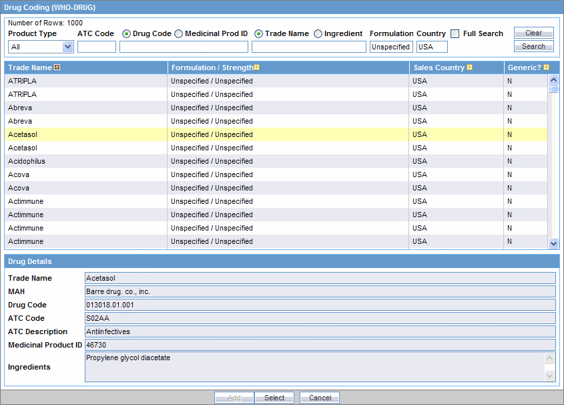Click the Formulation / Strength column header
The height and width of the screenshot is (405, 564).
tap(288, 67)
